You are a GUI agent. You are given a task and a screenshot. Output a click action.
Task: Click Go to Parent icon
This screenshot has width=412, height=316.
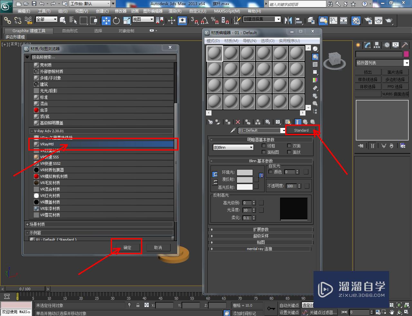305,122
